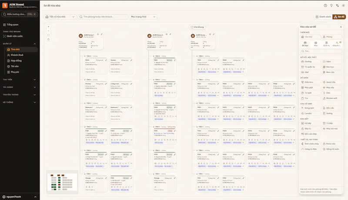348x200 pixels.
Task: Open nguyen7hanh user account menu
Action: [20, 197]
